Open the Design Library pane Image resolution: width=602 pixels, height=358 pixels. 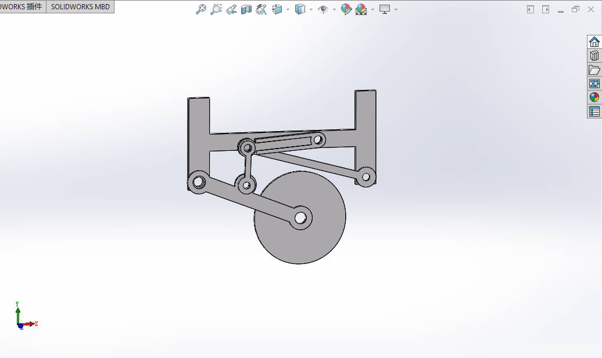[594, 56]
